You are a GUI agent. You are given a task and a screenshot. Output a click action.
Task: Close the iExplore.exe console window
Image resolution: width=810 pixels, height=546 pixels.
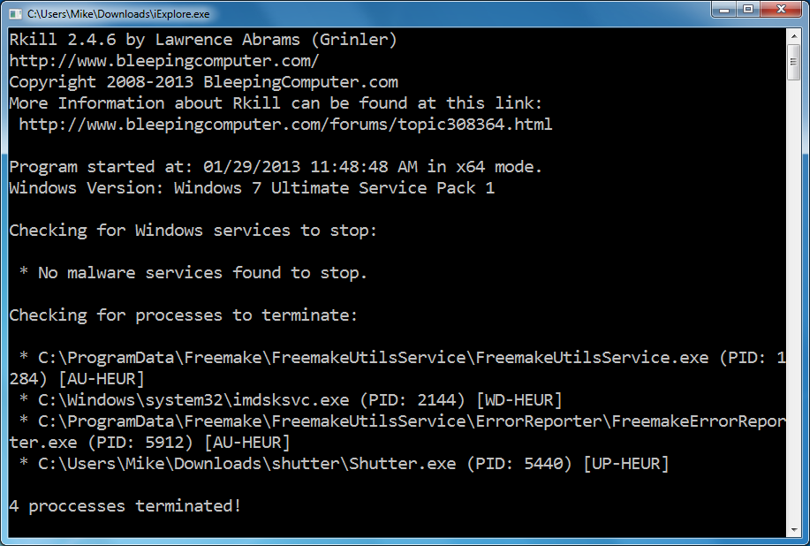pos(782,10)
